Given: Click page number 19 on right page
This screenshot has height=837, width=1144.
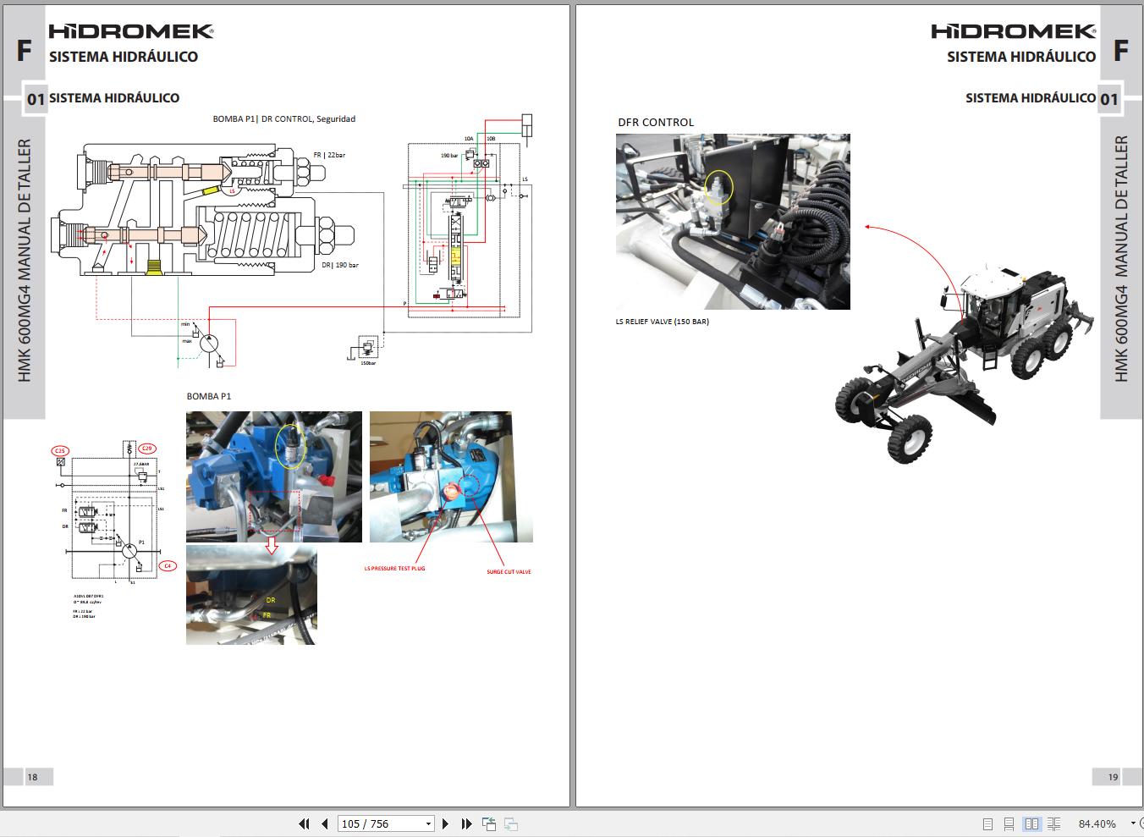Looking at the screenshot, I should [1113, 777].
